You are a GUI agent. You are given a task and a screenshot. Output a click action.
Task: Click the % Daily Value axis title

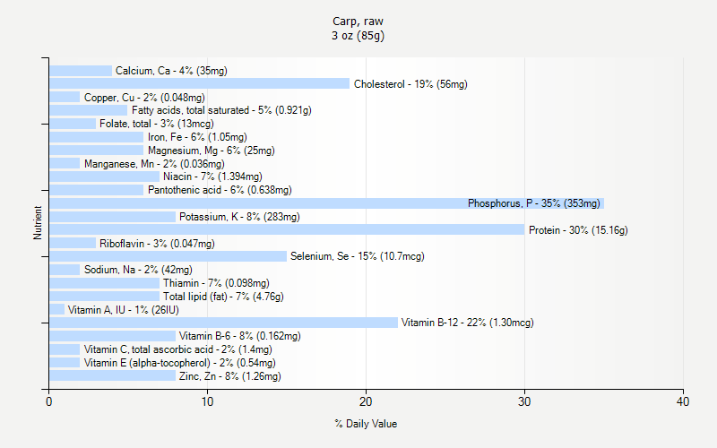[366, 424]
